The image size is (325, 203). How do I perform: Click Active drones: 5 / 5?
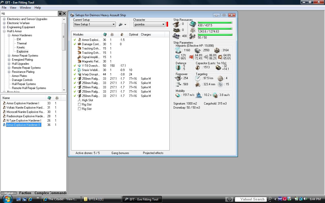(x=88, y=153)
